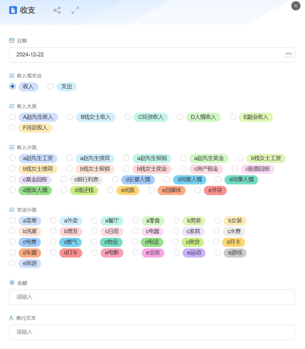Choose the e旅游 expense option
The width and height of the screenshot is (305, 349).
[x=12, y=263]
